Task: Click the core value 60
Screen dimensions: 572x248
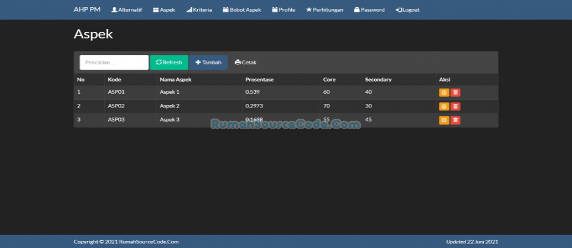Action: (x=326, y=92)
